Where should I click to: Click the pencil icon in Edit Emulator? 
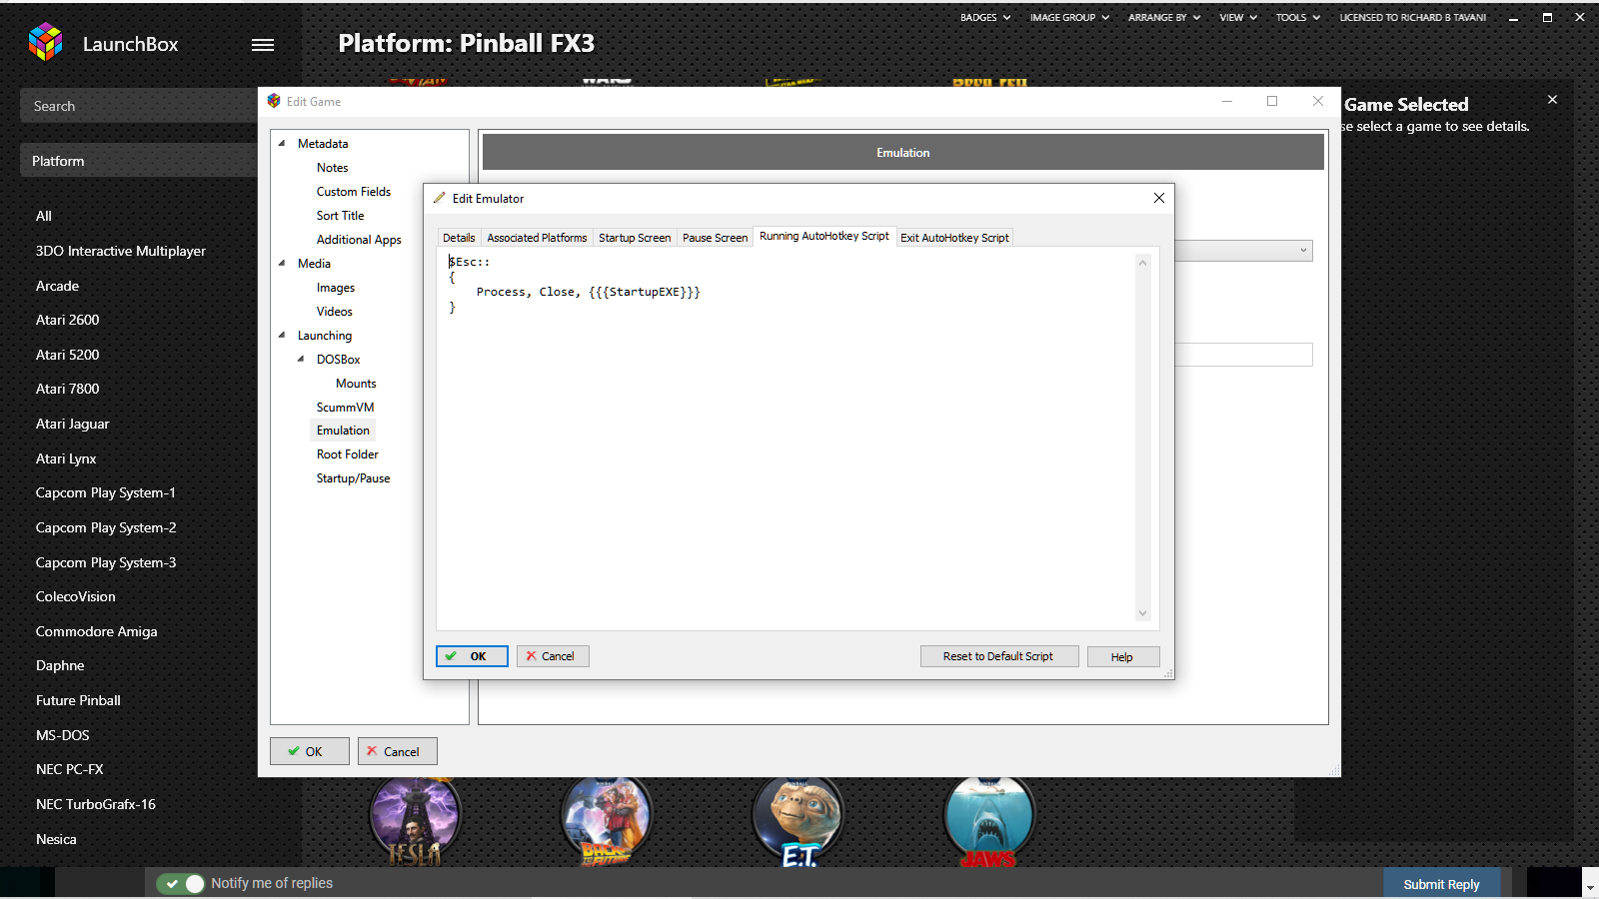439,198
